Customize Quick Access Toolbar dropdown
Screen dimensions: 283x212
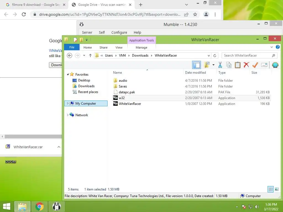87,40
